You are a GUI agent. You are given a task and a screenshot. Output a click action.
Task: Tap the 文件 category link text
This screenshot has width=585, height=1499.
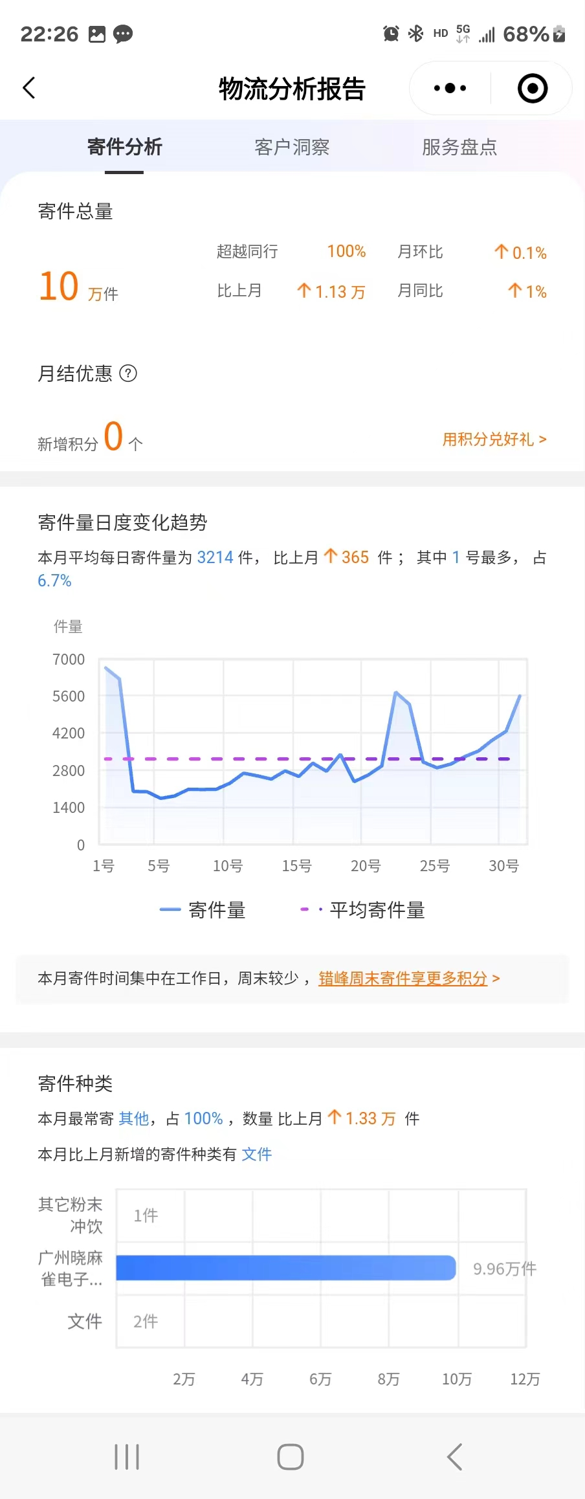click(x=256, y=1154)
